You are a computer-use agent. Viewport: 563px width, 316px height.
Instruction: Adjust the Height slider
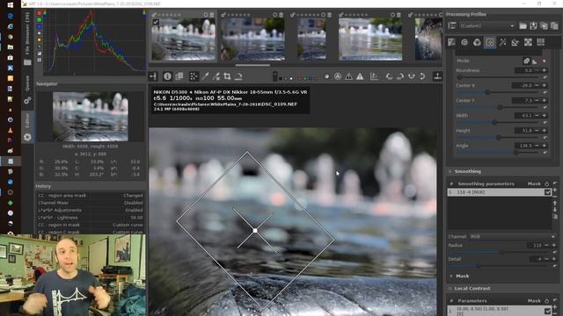[499, 138]
